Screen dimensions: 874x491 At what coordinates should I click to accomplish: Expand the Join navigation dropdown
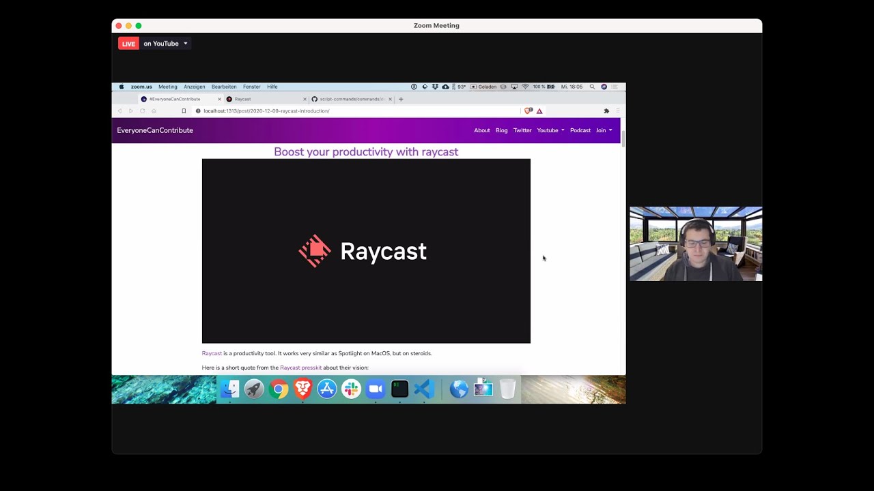604,130
